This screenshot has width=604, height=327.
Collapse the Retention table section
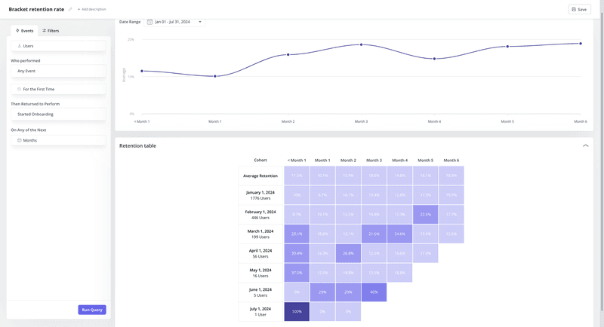585,145
